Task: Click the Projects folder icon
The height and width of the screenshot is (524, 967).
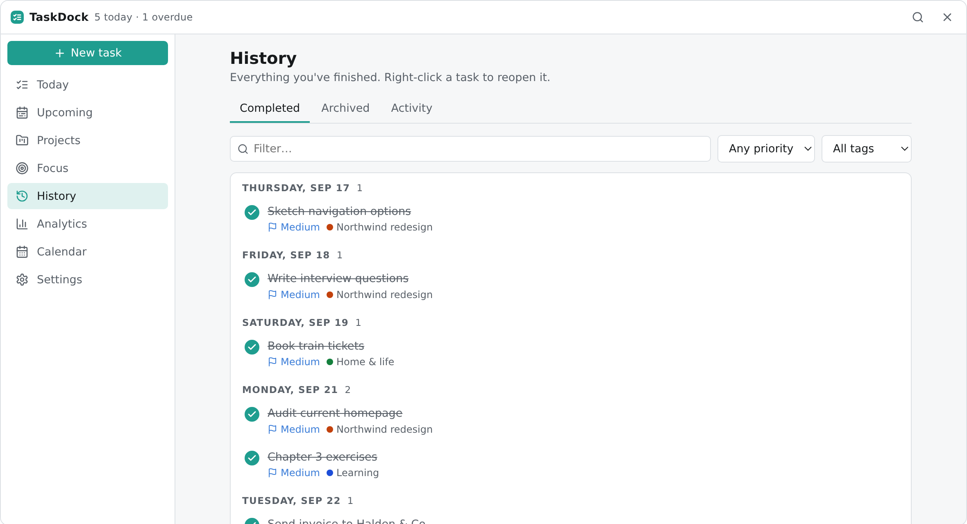Action: click(x=22, y=140)
